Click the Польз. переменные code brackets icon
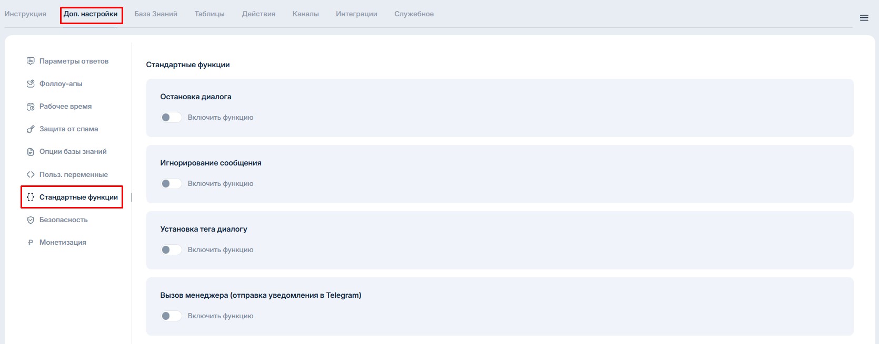The height and width of the screenshot is (344, 879). [x=31, y=174]
